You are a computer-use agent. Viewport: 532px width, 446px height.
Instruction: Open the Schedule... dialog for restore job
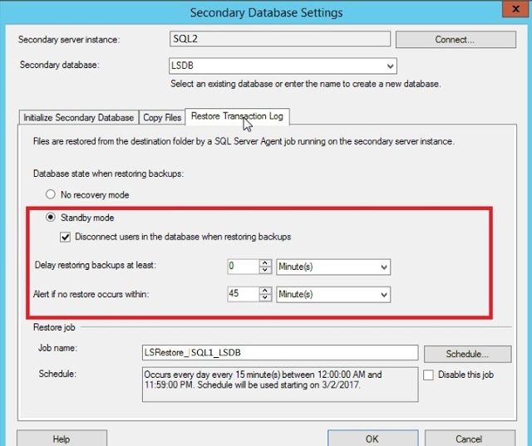(467, 354)
